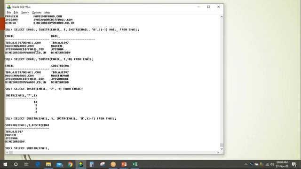The image size is (301, 169).
Task: Switch to PowerPoint on taskbar
Action: point(124,164)
